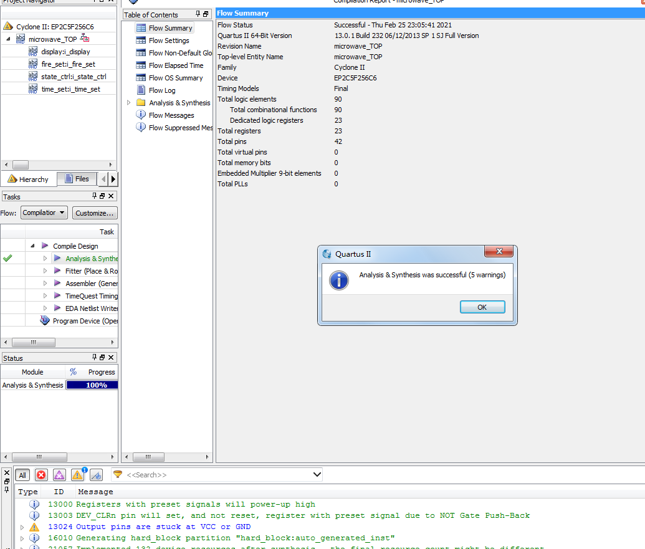The width and height of the screenshot is (645, 549).
Task: Expand the Analysis & Synthesis report folder
Action: pos(129,103)
